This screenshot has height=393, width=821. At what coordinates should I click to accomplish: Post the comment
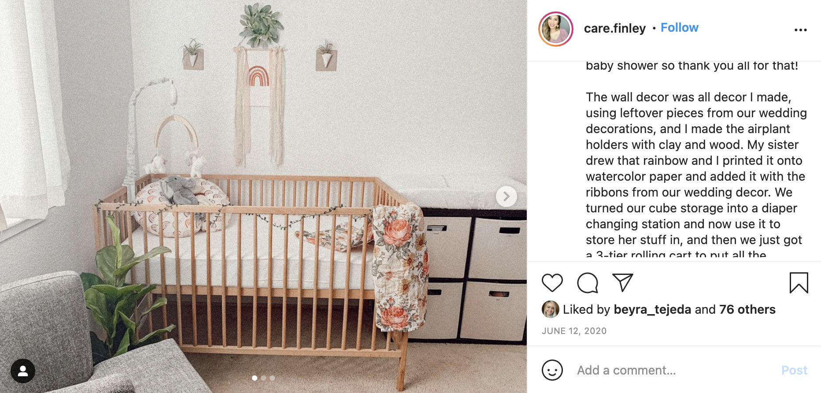click(x=794, y=370)
